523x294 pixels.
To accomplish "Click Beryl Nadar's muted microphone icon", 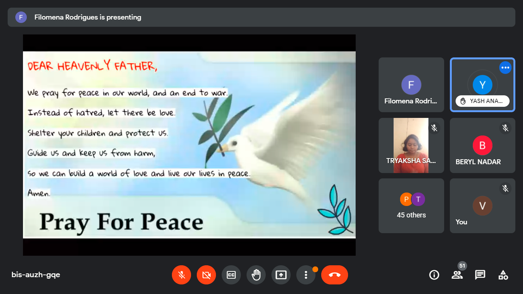I will point(505,128).
